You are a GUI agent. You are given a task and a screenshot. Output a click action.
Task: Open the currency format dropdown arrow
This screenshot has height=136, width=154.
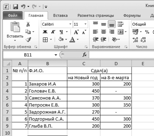(141, 32)
